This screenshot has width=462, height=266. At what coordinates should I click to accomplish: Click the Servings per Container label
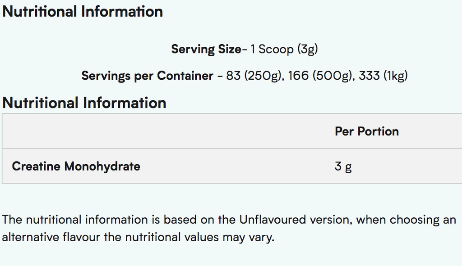[x=147, y=76]
